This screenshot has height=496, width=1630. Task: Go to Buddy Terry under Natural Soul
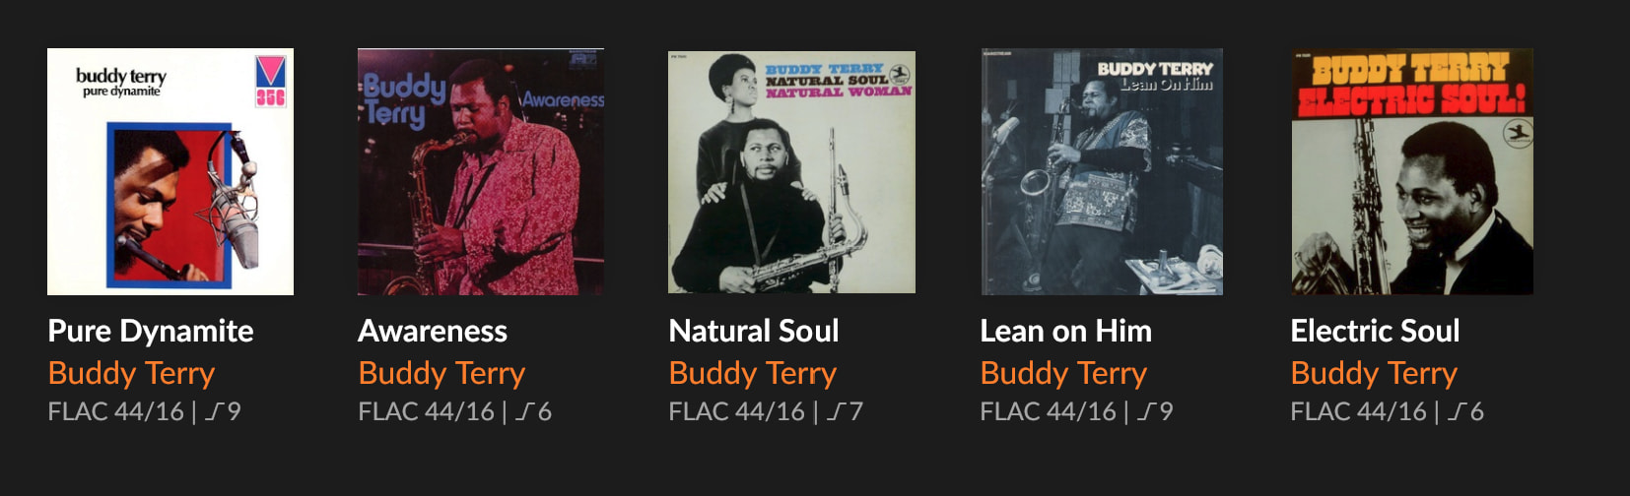tap(753, 373)
